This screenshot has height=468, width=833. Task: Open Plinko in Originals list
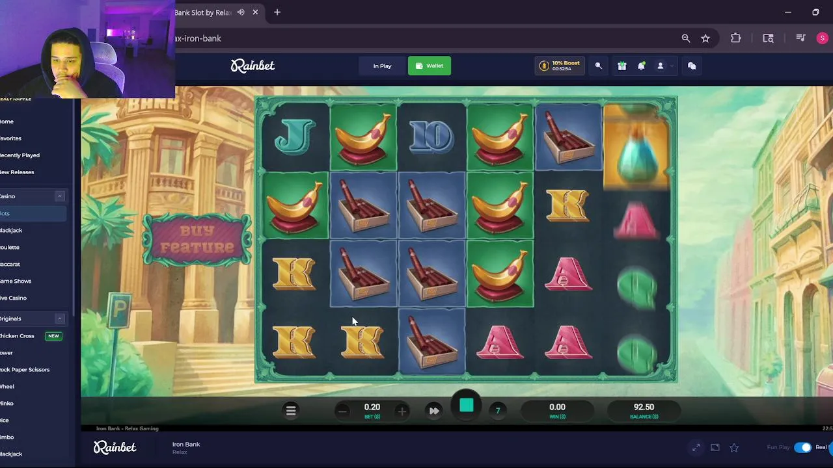click(x=7, y=404)
